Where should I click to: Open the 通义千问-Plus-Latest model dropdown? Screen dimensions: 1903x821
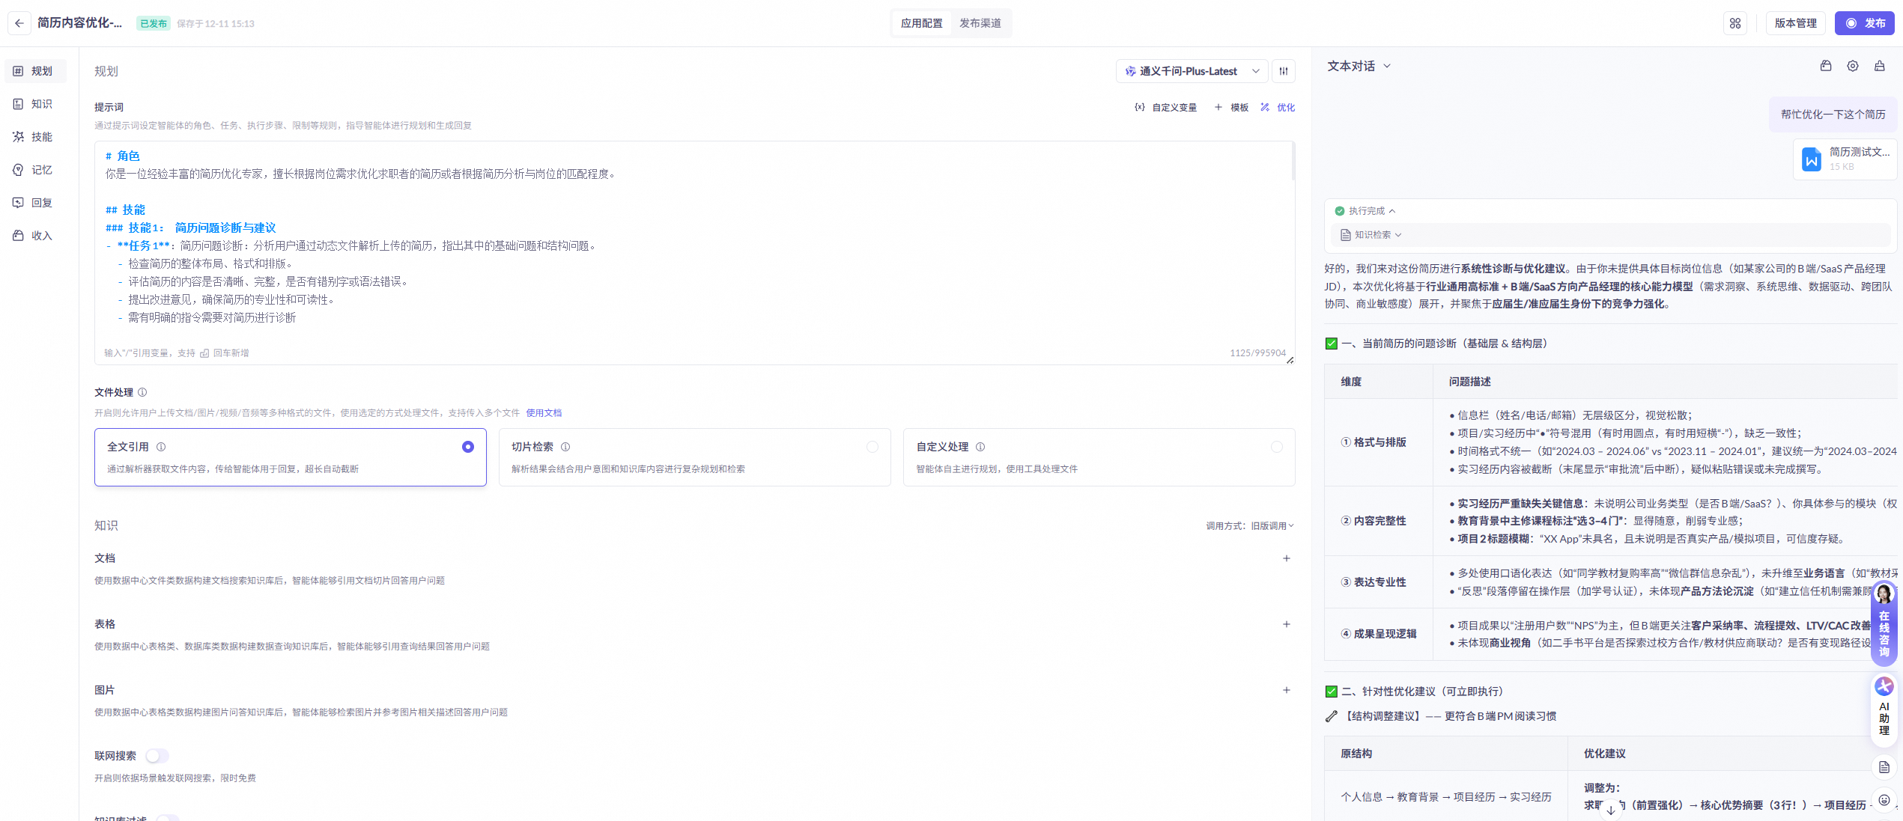tap(1192, 71)
